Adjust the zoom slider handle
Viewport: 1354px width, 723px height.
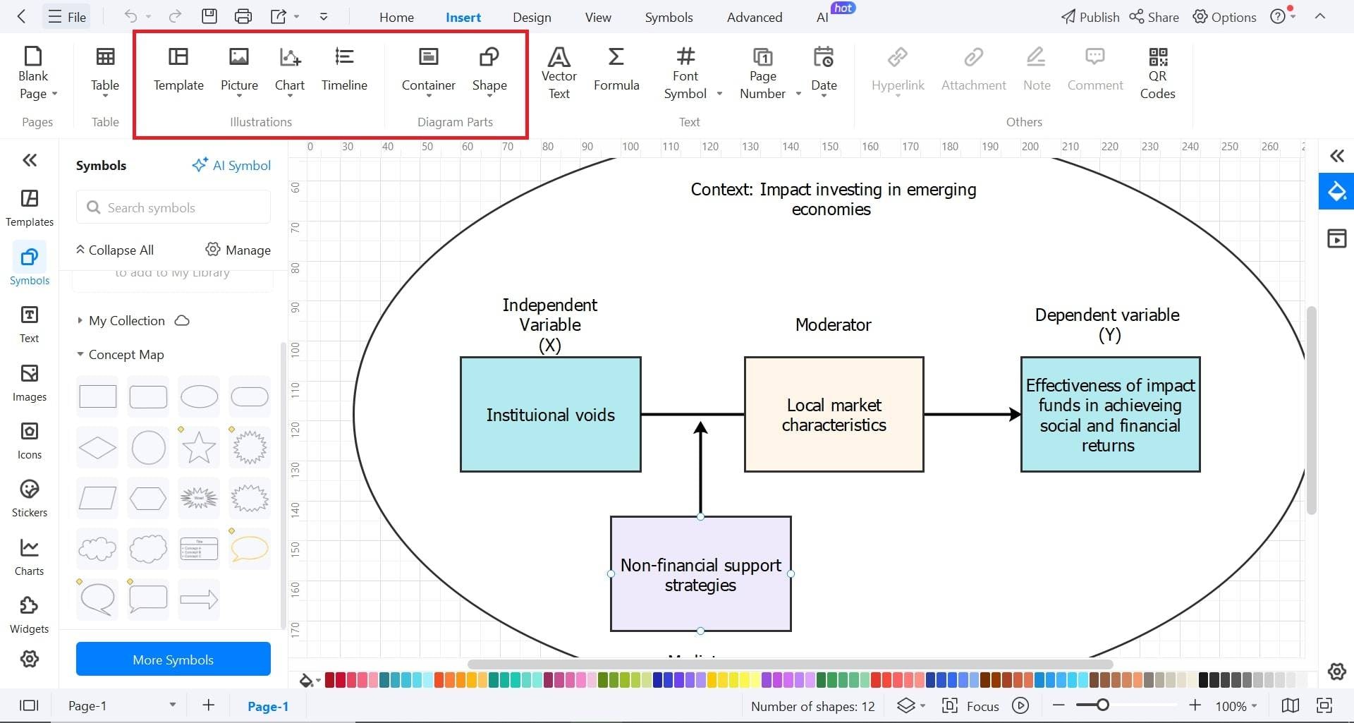(1103, 705)
